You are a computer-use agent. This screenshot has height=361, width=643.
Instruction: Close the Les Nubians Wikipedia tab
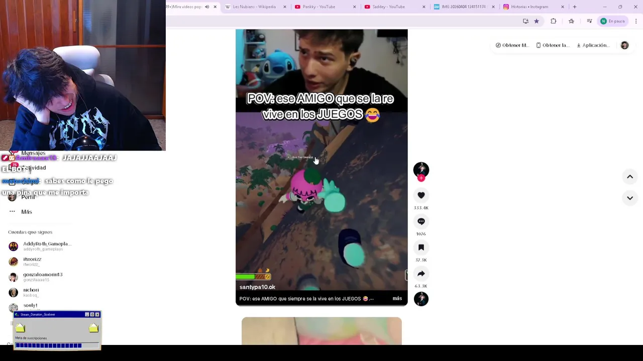coord(285,7)
